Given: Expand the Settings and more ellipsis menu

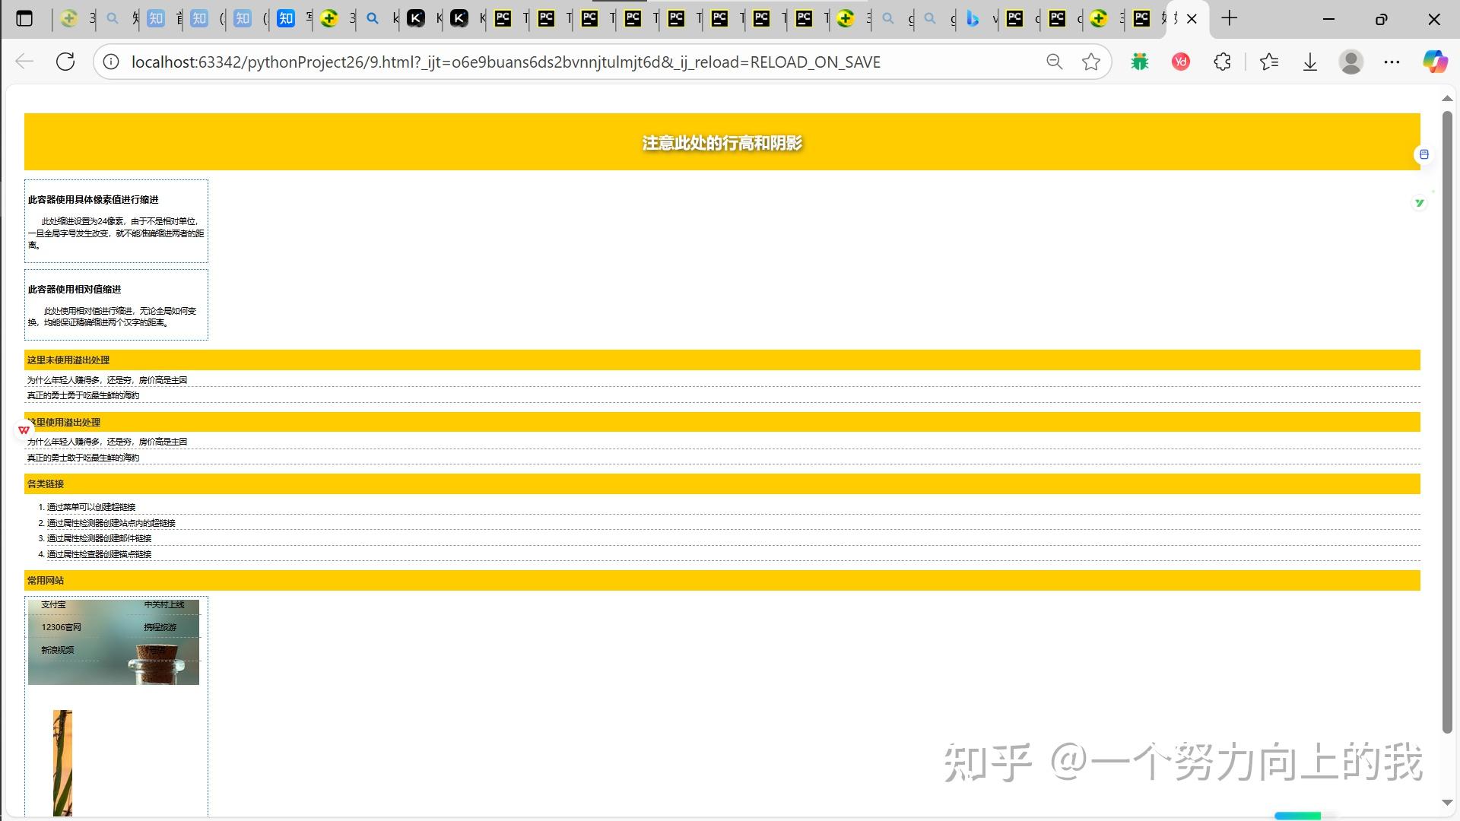Looking at the screenshot, I should 1392,62.
